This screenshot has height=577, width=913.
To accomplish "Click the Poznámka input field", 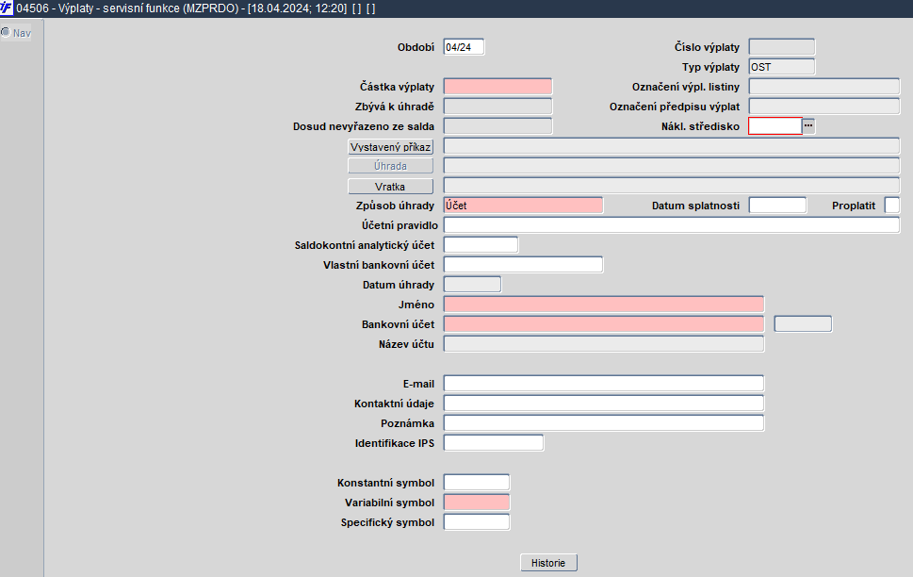I will (x=604, y=423).
